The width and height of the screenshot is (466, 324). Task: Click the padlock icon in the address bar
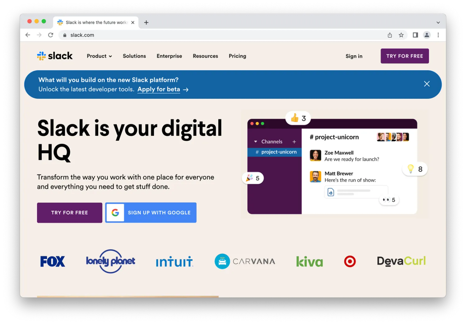pos(65,35)
